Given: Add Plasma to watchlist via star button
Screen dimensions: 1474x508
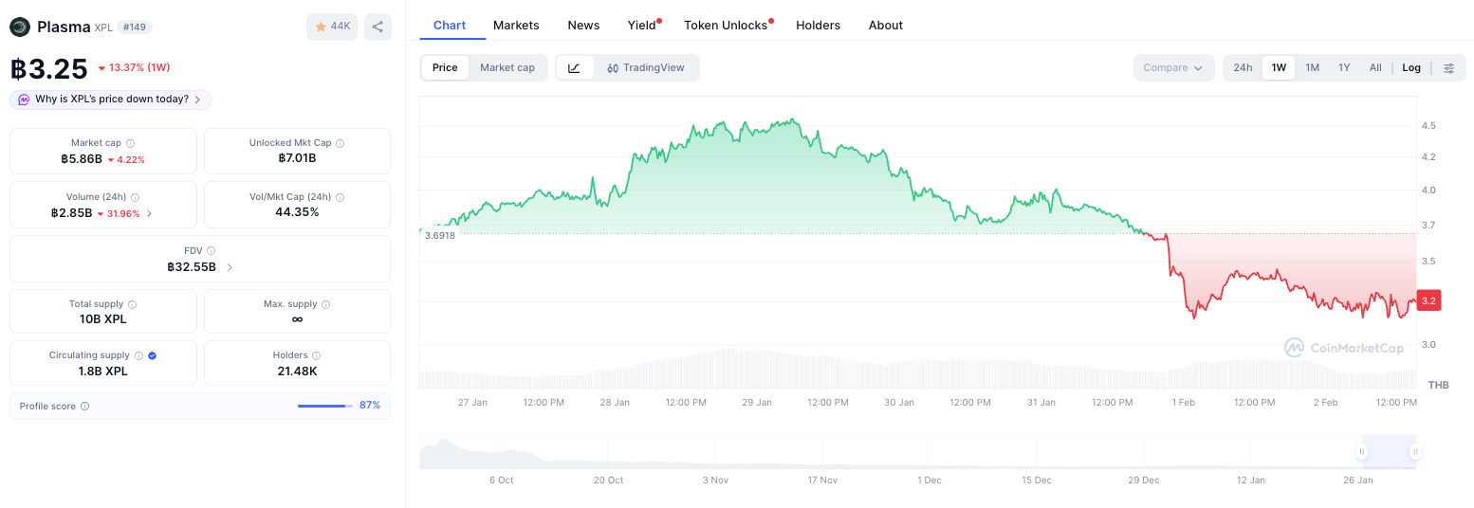Looking at the screenshot, I should (x=332, y=27).
